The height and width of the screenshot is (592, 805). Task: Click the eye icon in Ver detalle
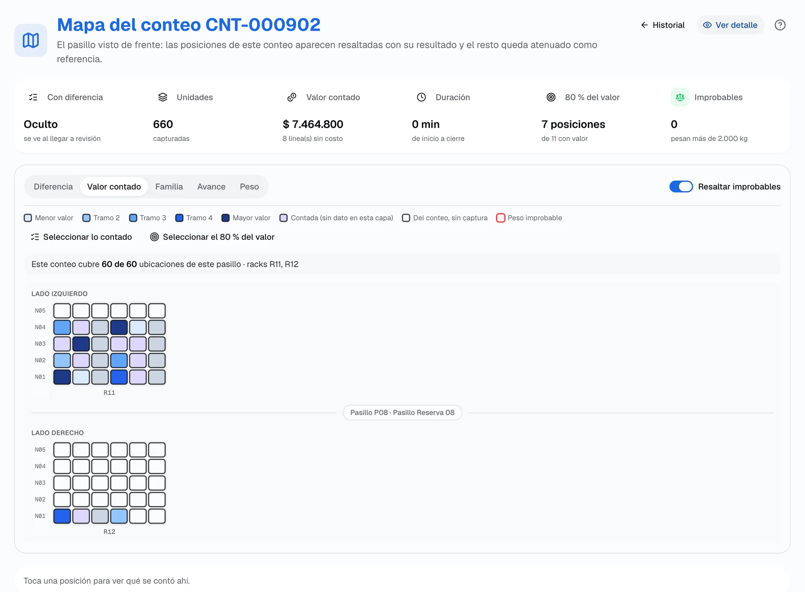pyautogui.click(x=707, y=25)
